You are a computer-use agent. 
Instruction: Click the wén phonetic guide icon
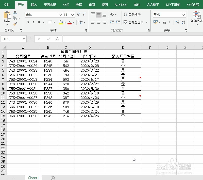coord(80,22)
